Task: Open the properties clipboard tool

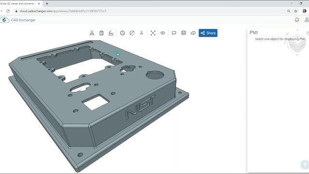Action: tap(101, 33)
